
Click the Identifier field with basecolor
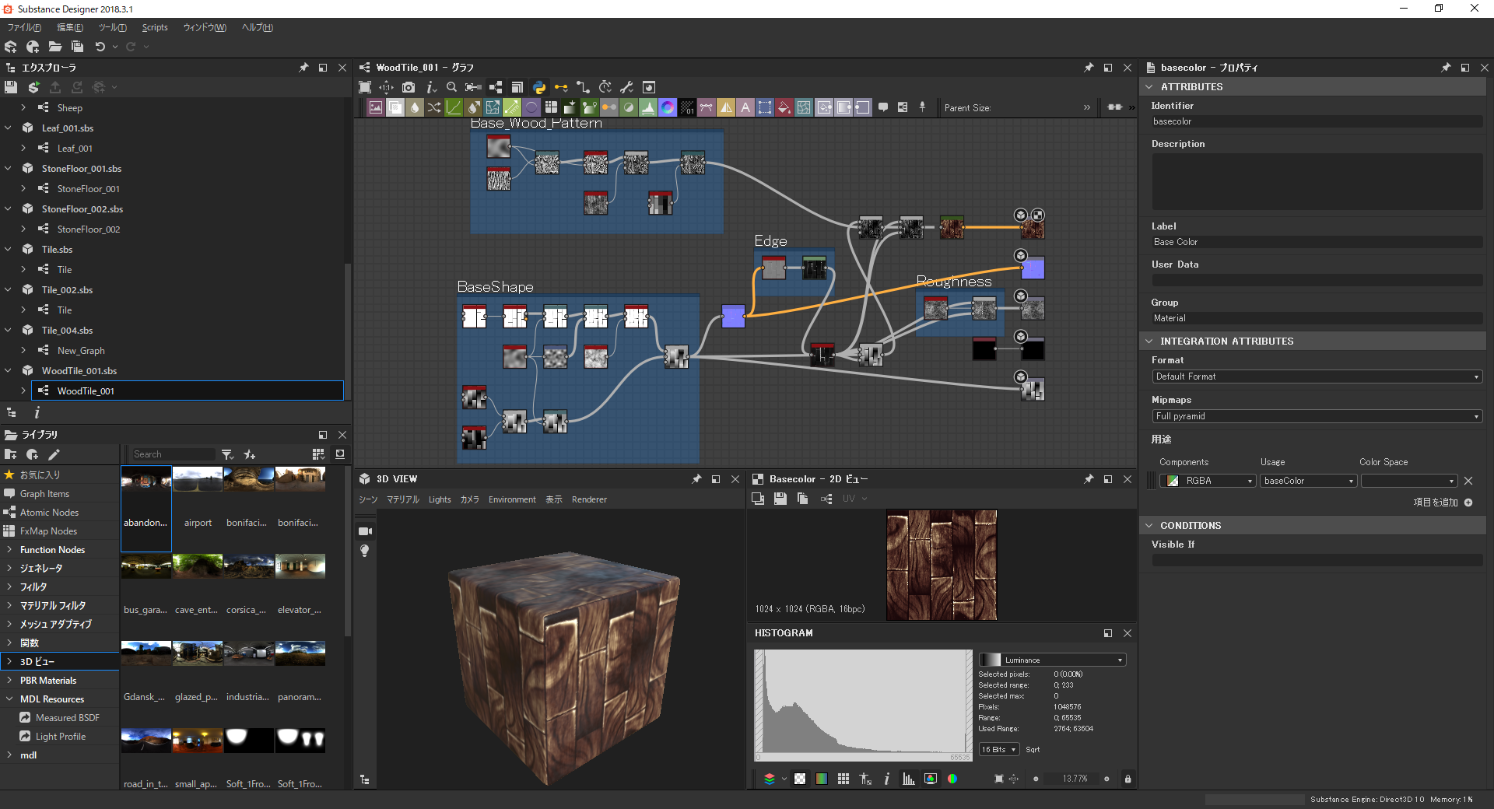(1317, 121)
